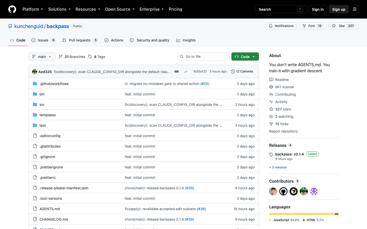
Task: Expand the Open Source menu
Action: pyautogui.click(x=120, y=9)
